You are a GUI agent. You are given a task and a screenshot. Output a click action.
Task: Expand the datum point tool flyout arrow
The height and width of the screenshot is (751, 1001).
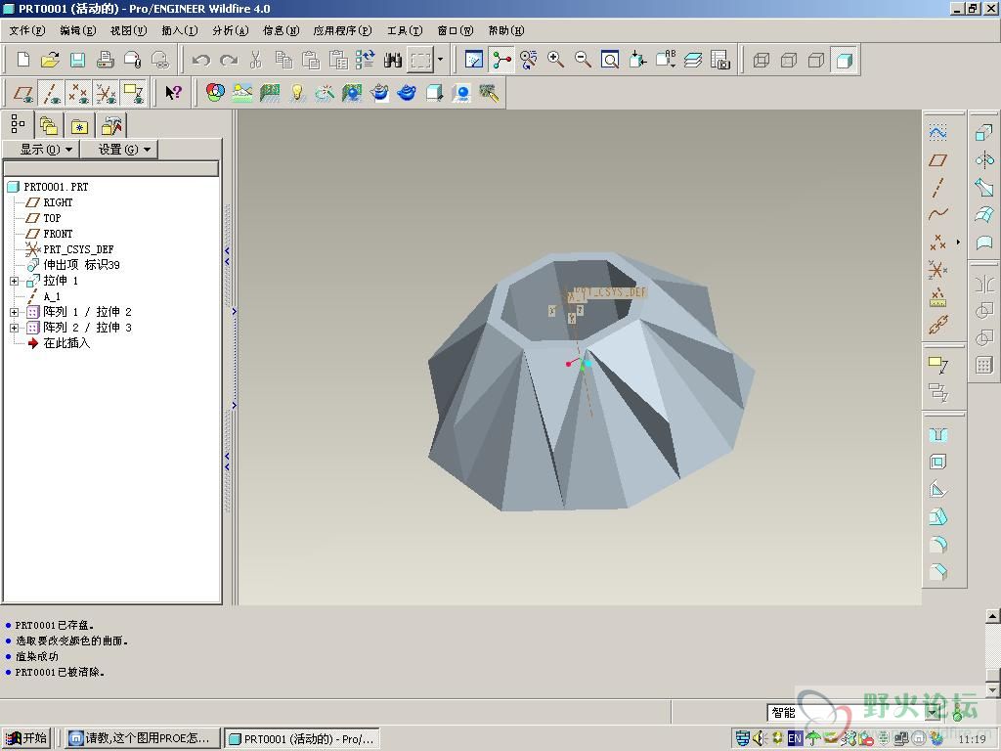(958, 243)
